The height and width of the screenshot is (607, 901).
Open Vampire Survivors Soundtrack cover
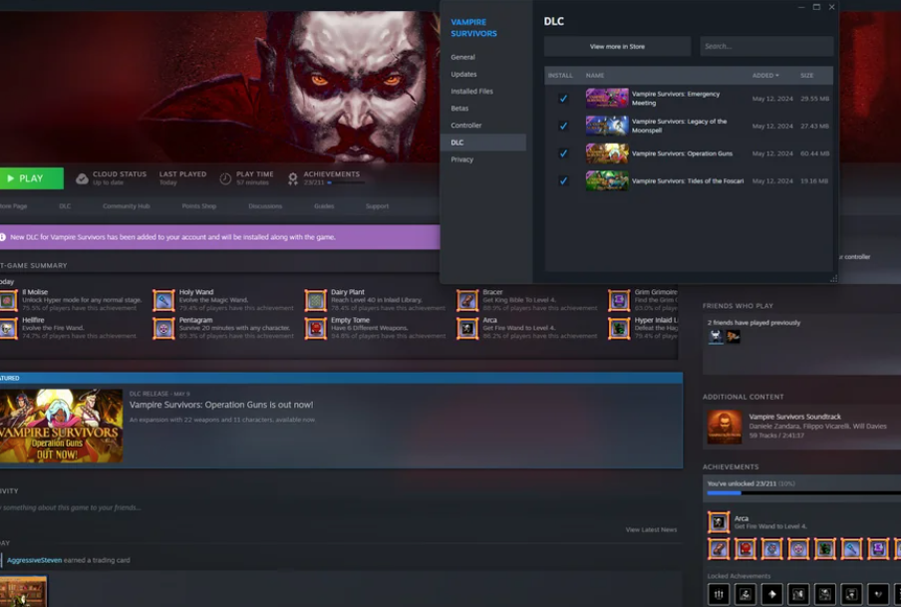tap(724, 427)
